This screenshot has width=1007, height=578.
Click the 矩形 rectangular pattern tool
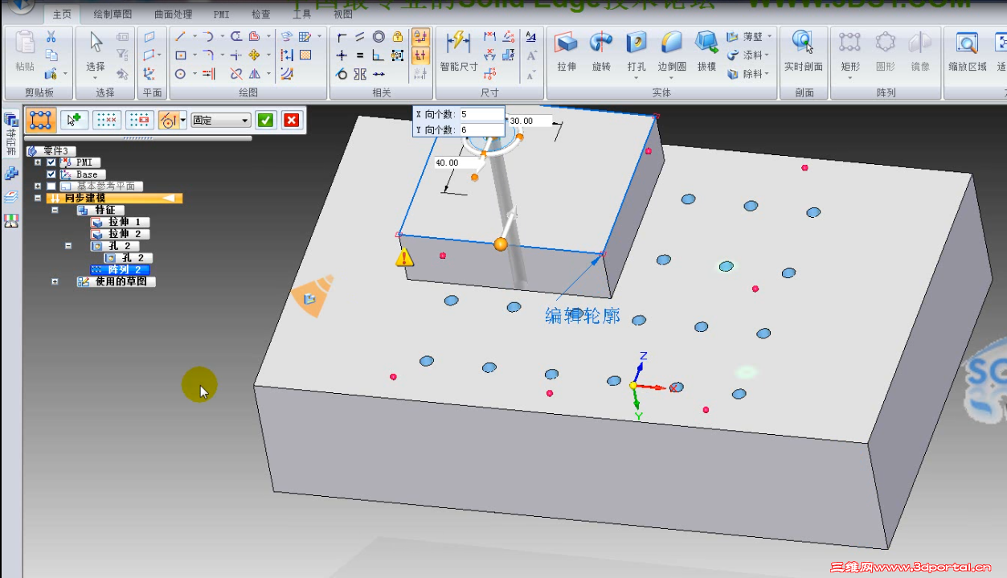pyautogui.click(x=849, y=51)
